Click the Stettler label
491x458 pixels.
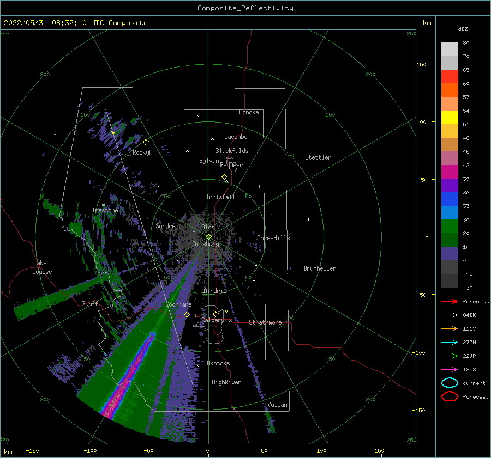point(318,157)
